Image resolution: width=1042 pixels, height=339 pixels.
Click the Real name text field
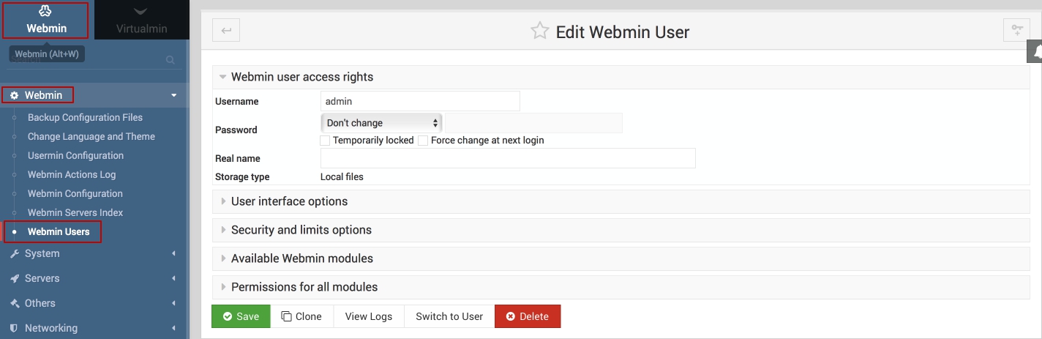[x=508, y=158]
